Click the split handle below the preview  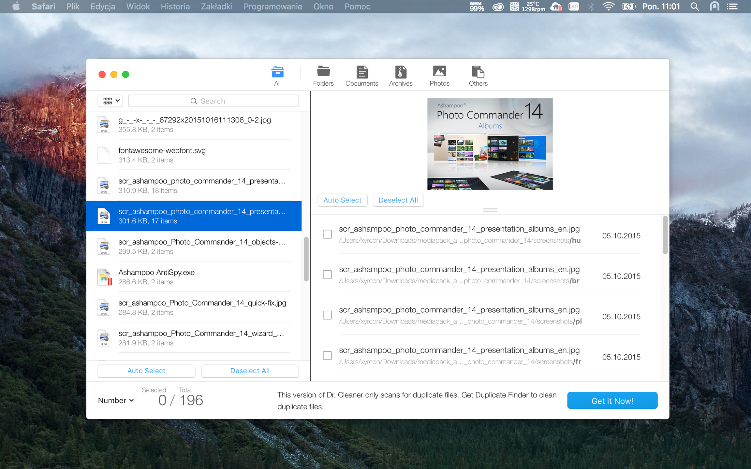click(490, 210)
